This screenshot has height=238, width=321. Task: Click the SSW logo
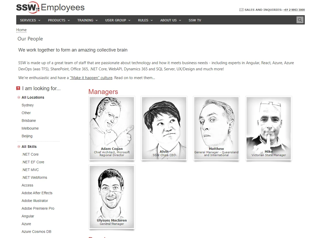tap(28, 7)
